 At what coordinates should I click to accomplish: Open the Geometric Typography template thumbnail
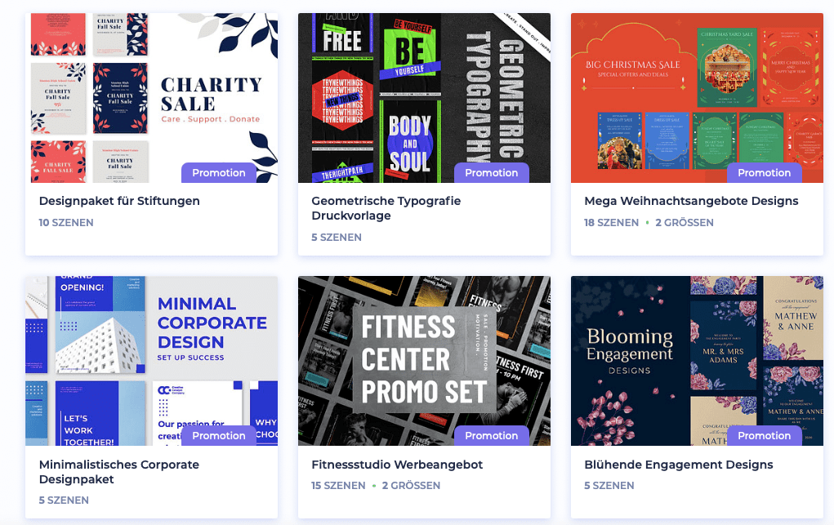[x=424, y=98]
